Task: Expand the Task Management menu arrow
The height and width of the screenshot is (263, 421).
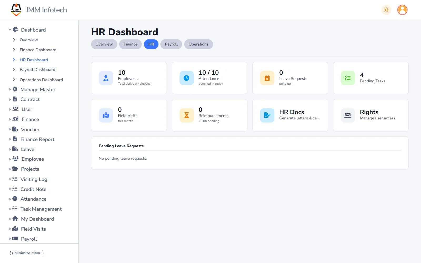Action: click(10, 209)
